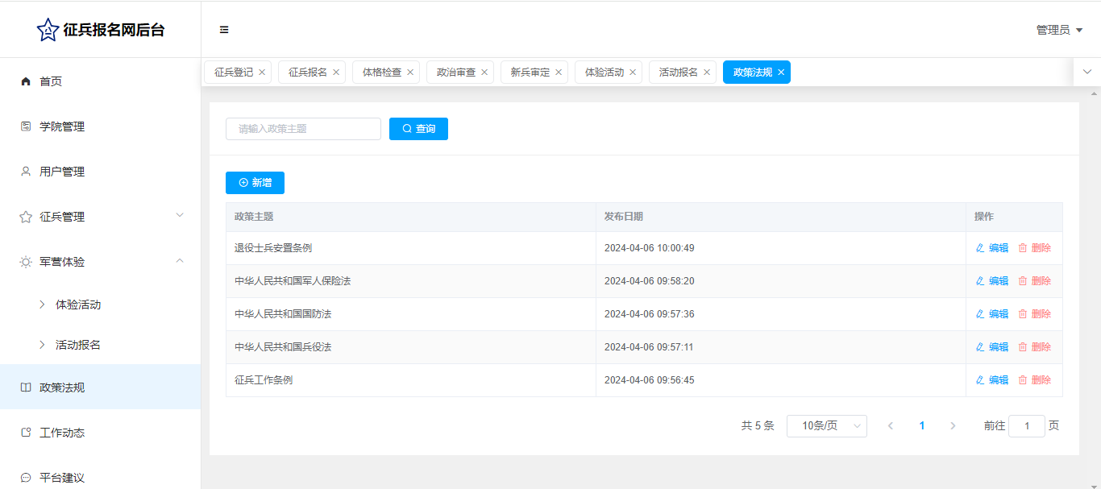
Task: Click the chat bubble icon for 平台建议
Action: coord(26,478)
